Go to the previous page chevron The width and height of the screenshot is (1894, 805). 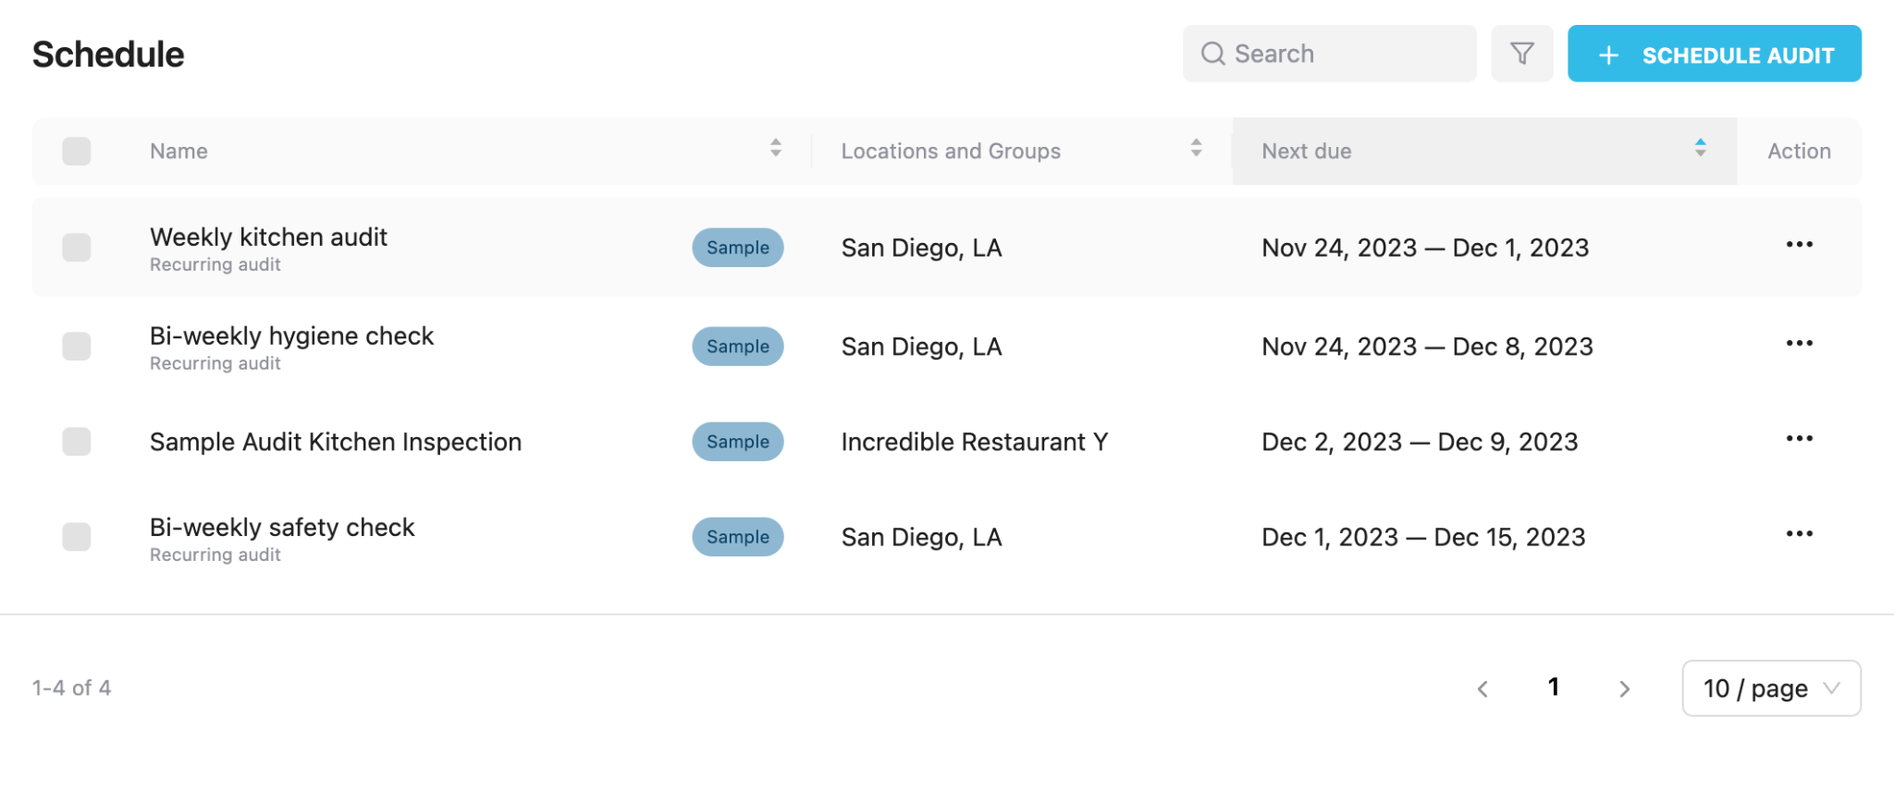1482,689
